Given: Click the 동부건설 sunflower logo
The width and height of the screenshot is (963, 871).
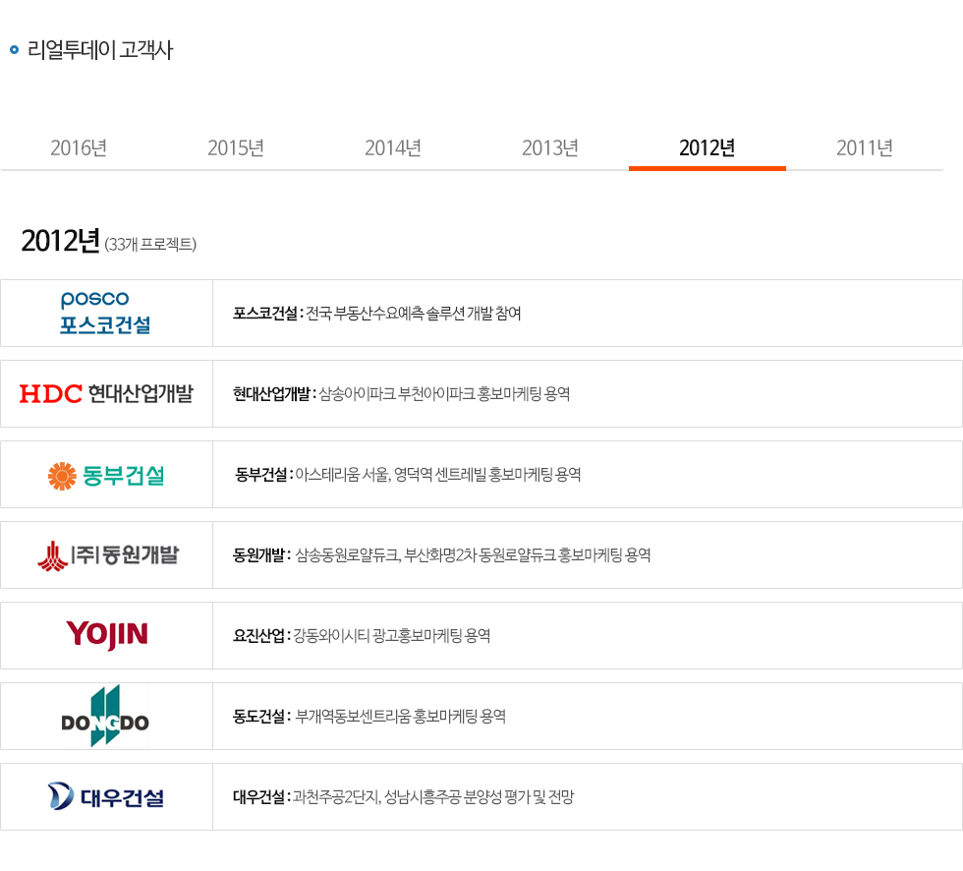Looking at the screenshot, I should tap(106, 476).
